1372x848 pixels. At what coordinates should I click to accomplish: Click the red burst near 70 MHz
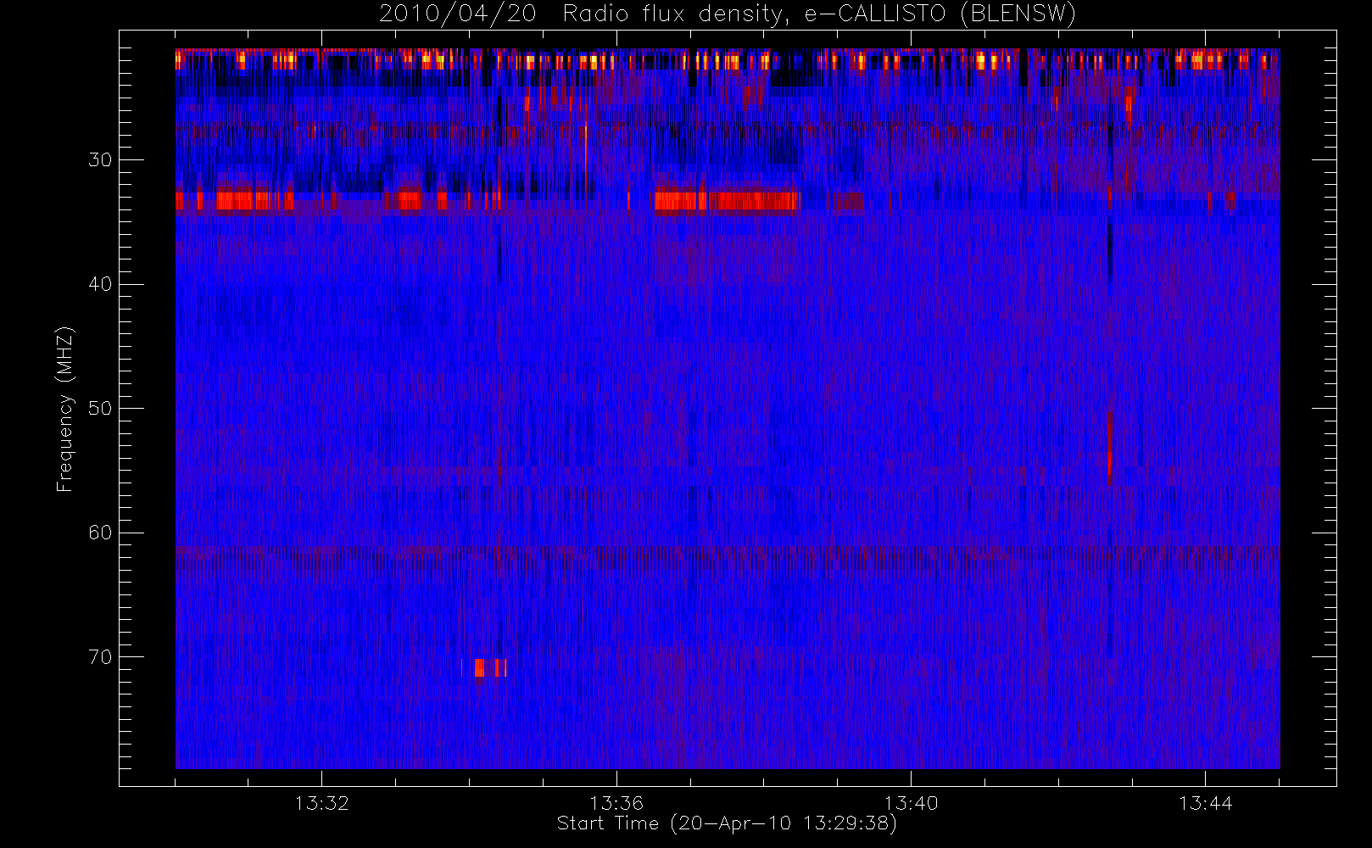coord(483,668)
